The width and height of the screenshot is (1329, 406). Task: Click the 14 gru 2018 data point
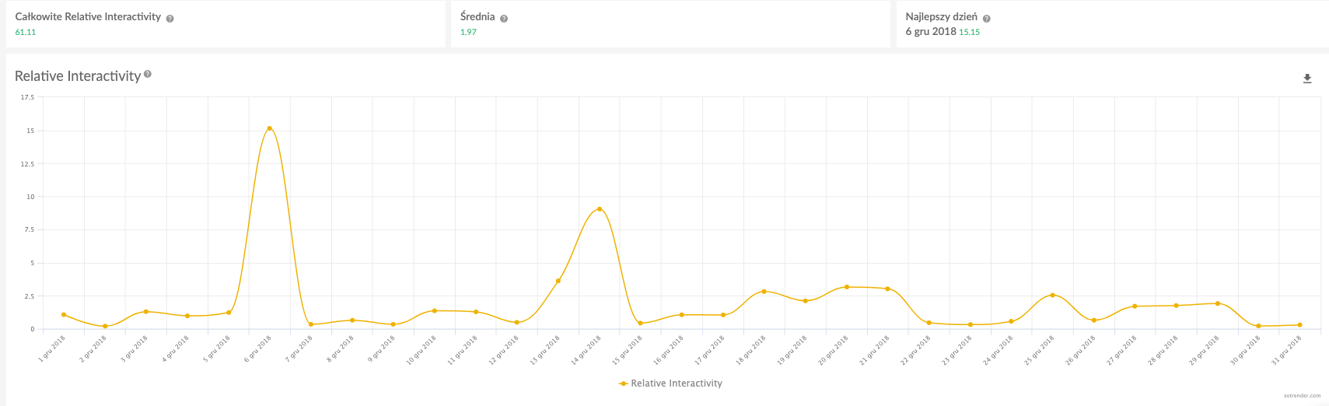coord(600,209)
